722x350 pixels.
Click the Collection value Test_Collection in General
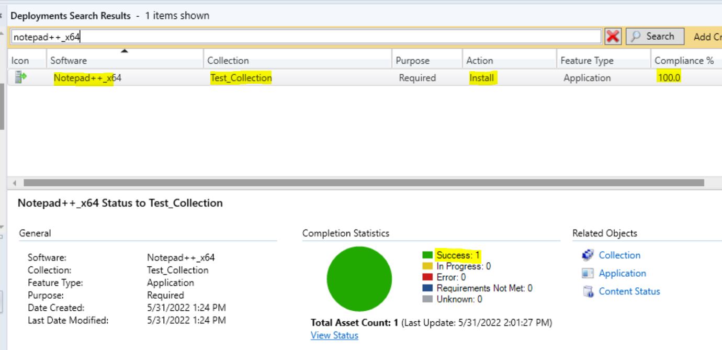pos(177,270)
